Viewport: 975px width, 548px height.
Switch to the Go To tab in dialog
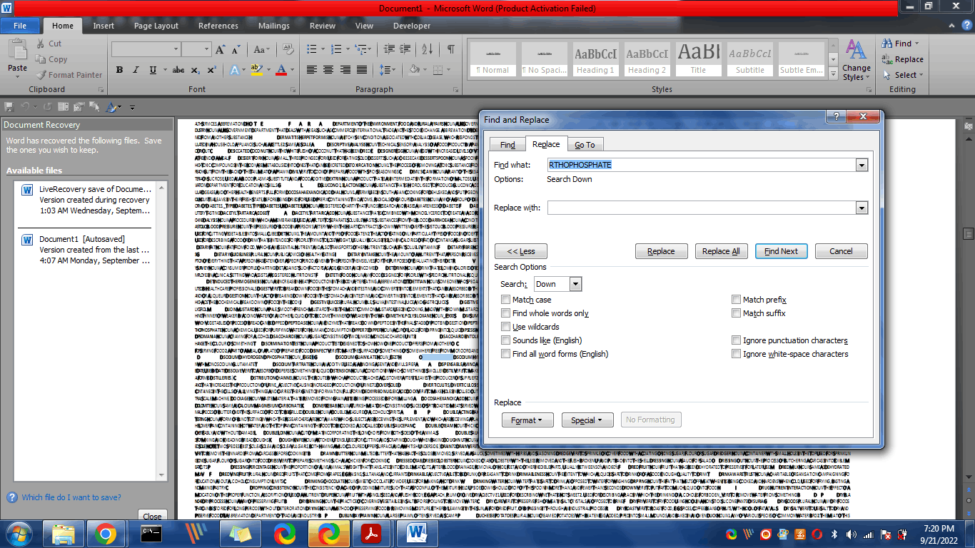click(x=585, y=144)
